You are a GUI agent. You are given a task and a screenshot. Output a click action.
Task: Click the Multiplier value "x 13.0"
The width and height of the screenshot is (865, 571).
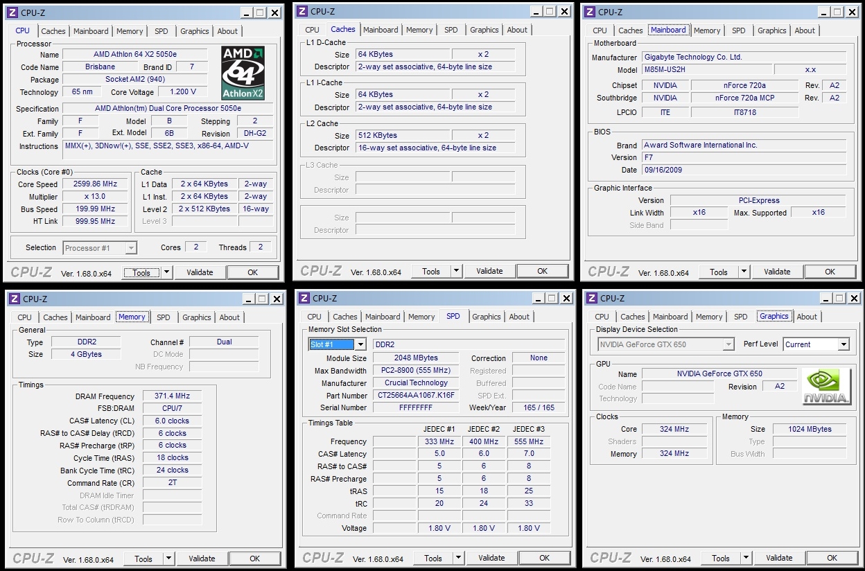click(x=95, y=197)
